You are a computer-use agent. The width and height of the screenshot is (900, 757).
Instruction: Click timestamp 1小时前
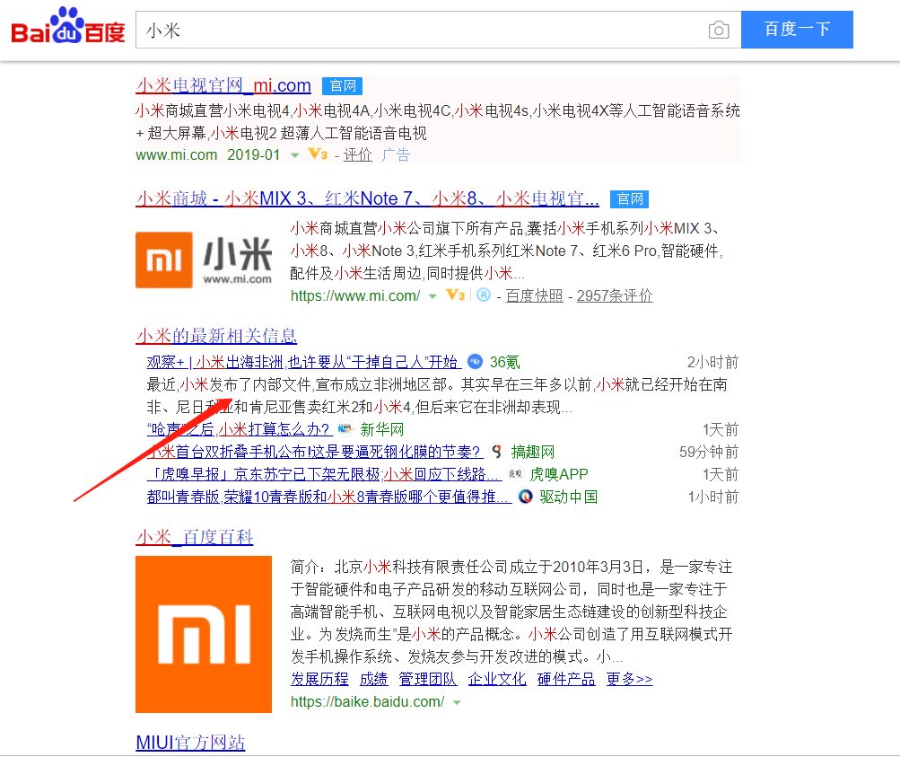(713, 497)
